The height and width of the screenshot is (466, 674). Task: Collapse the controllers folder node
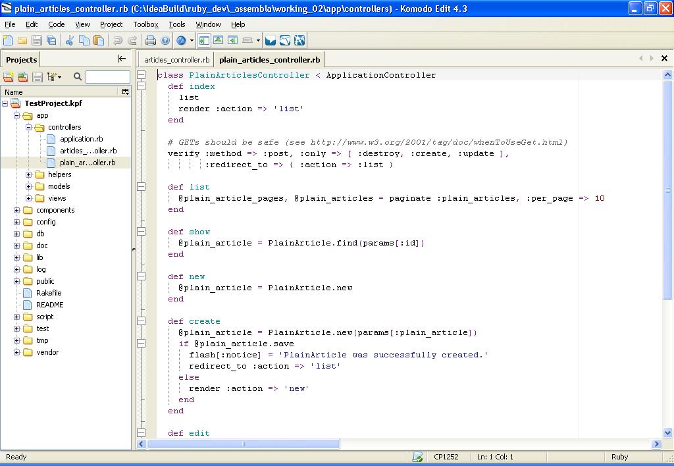click(x=28, y=127)
